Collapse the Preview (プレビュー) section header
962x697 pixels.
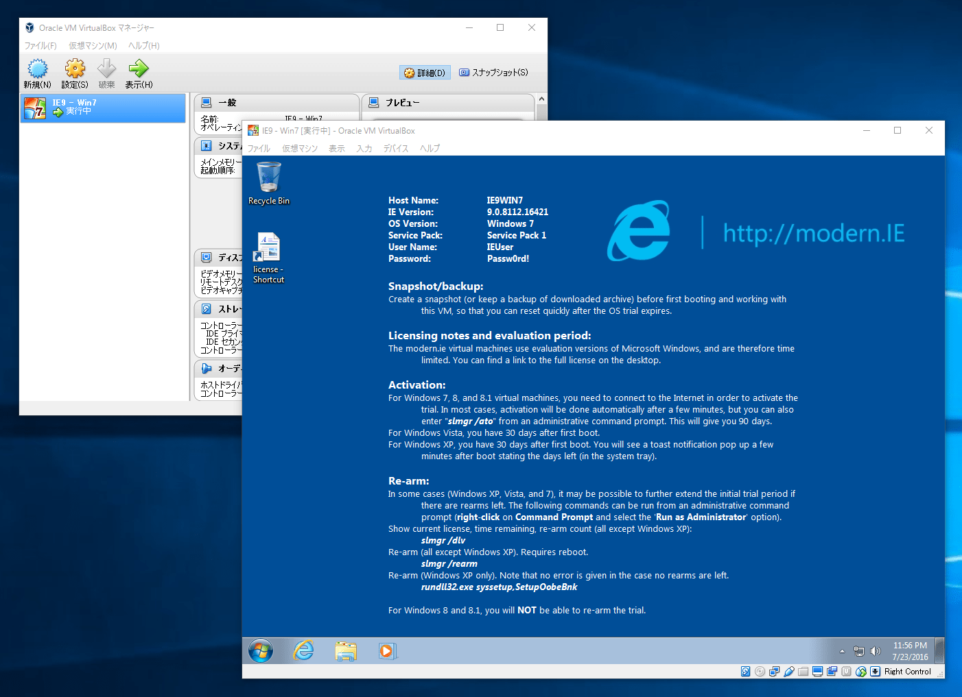[x=447, y=103]
